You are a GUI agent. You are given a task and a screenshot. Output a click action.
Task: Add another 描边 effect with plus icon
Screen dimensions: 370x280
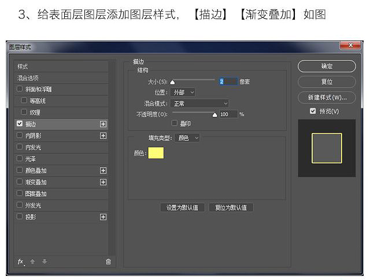[103, 124]
